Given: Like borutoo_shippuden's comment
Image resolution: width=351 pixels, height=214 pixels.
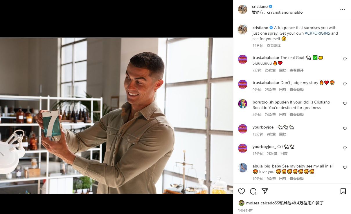Looking at the screenshot, I should [345, 104].
